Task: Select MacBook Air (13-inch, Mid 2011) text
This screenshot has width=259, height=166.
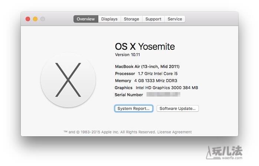Action: (x=147, y=66)
